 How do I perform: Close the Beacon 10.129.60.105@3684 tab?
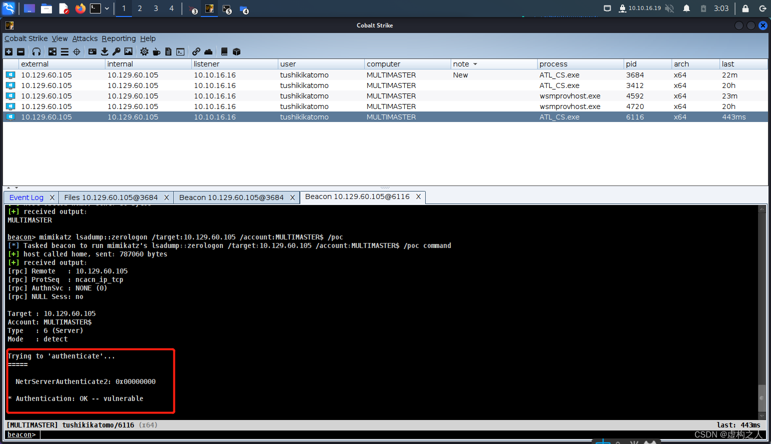point(293,197)
